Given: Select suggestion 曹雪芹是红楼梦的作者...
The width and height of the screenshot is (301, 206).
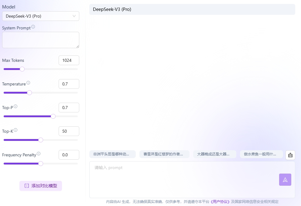Looking at the screenshot, I should [x=164, y=154].
